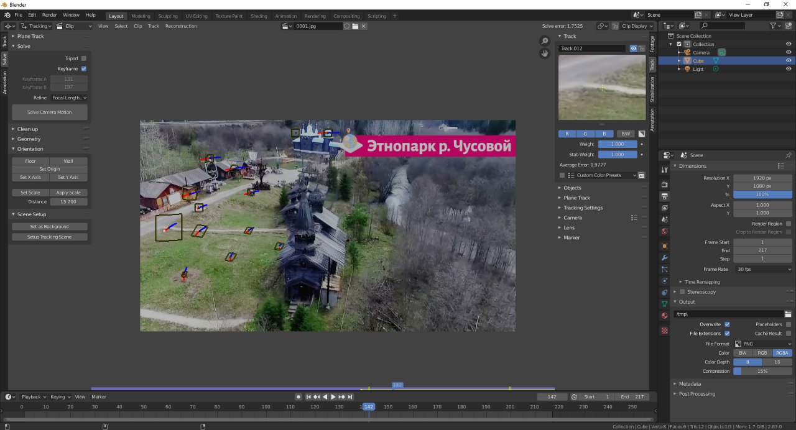The image size is (796, 430).
Task: Click Setup Tracking Scene button
Action: coord(50,237)
